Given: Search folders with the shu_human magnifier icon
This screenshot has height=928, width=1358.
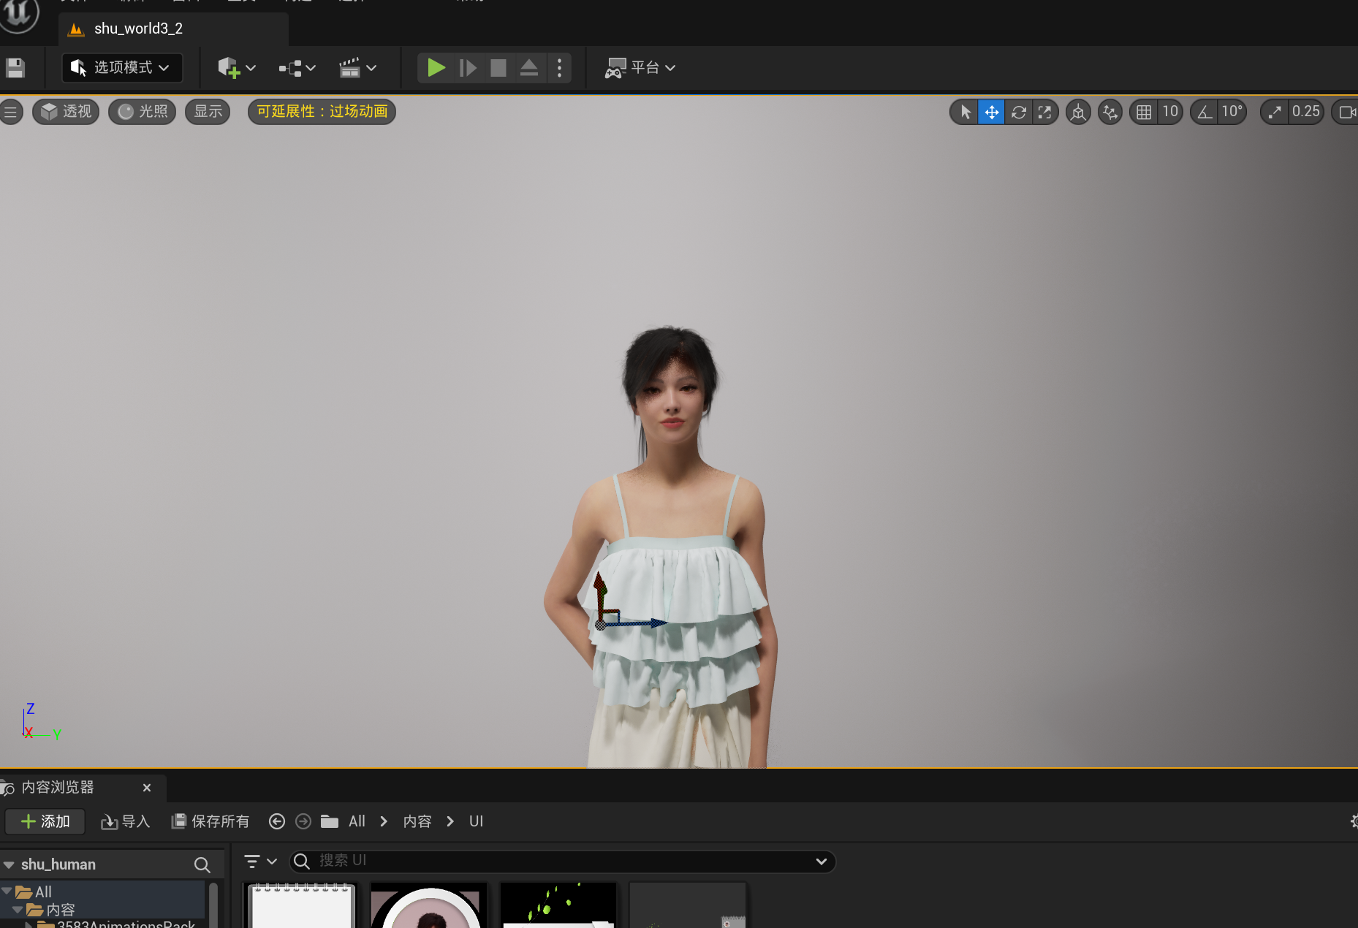Looking at the screenshot, I should point(202,865).
